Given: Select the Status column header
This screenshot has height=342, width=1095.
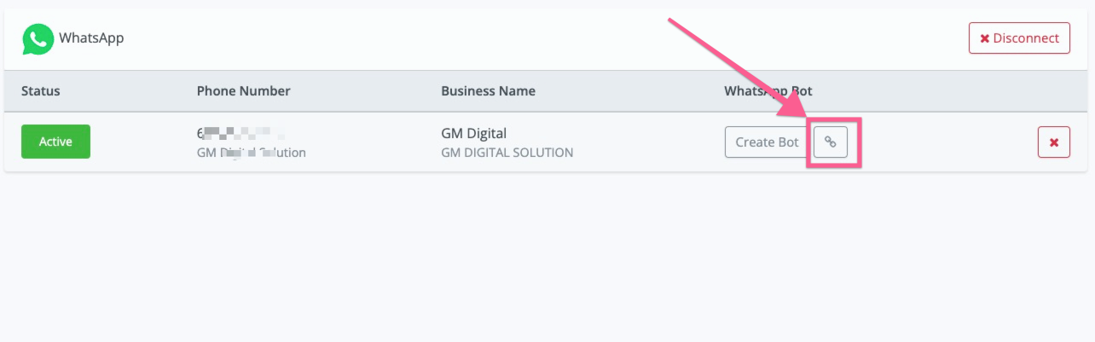Looking at the screenshot, I should [41, 91].
